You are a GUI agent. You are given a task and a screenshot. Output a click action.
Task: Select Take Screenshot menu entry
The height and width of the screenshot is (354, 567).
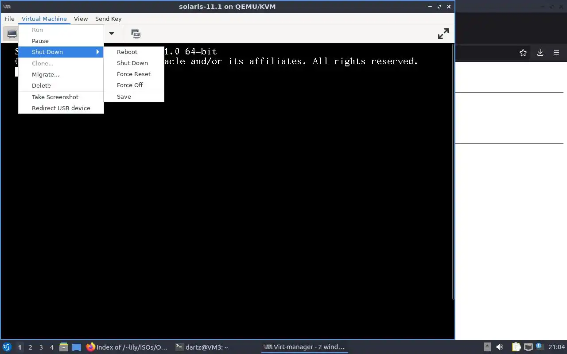[61, 97]
